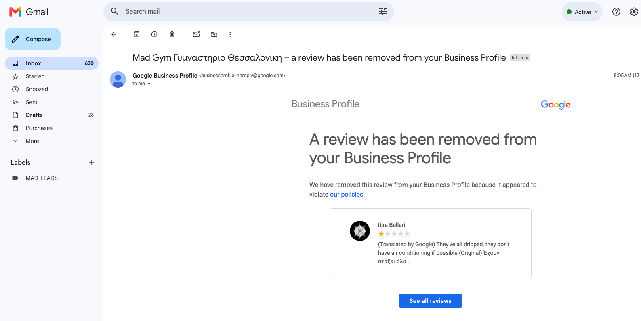
Task: Expand the Active status dropdown
Action: click(x=582, y=12)
